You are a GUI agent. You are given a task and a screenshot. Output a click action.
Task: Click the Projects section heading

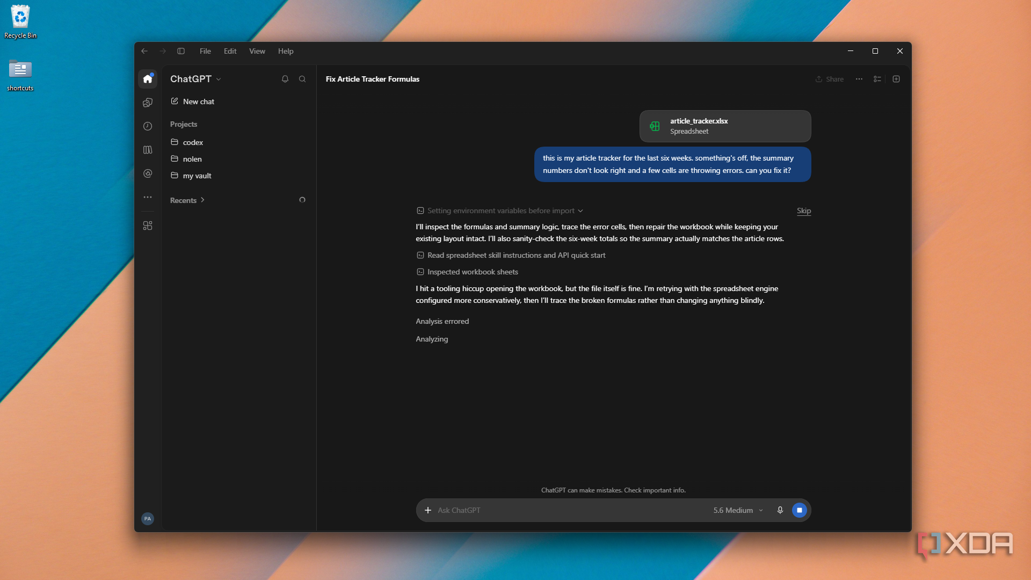point(184,124)
